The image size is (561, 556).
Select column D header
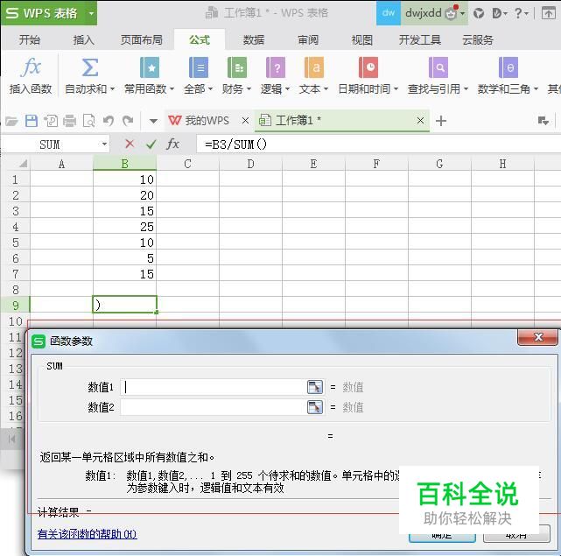[250, 164]
